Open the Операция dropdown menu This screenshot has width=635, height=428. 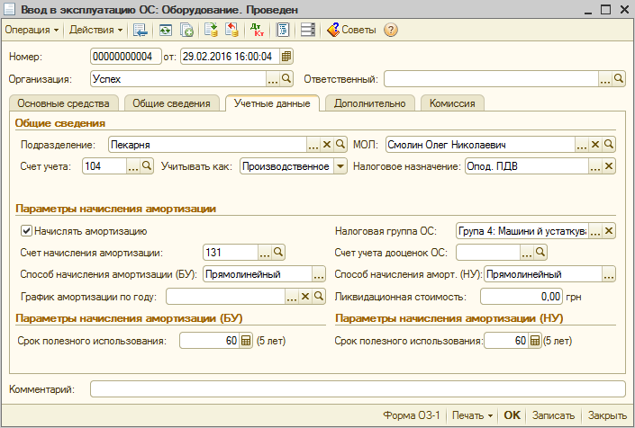32,30
